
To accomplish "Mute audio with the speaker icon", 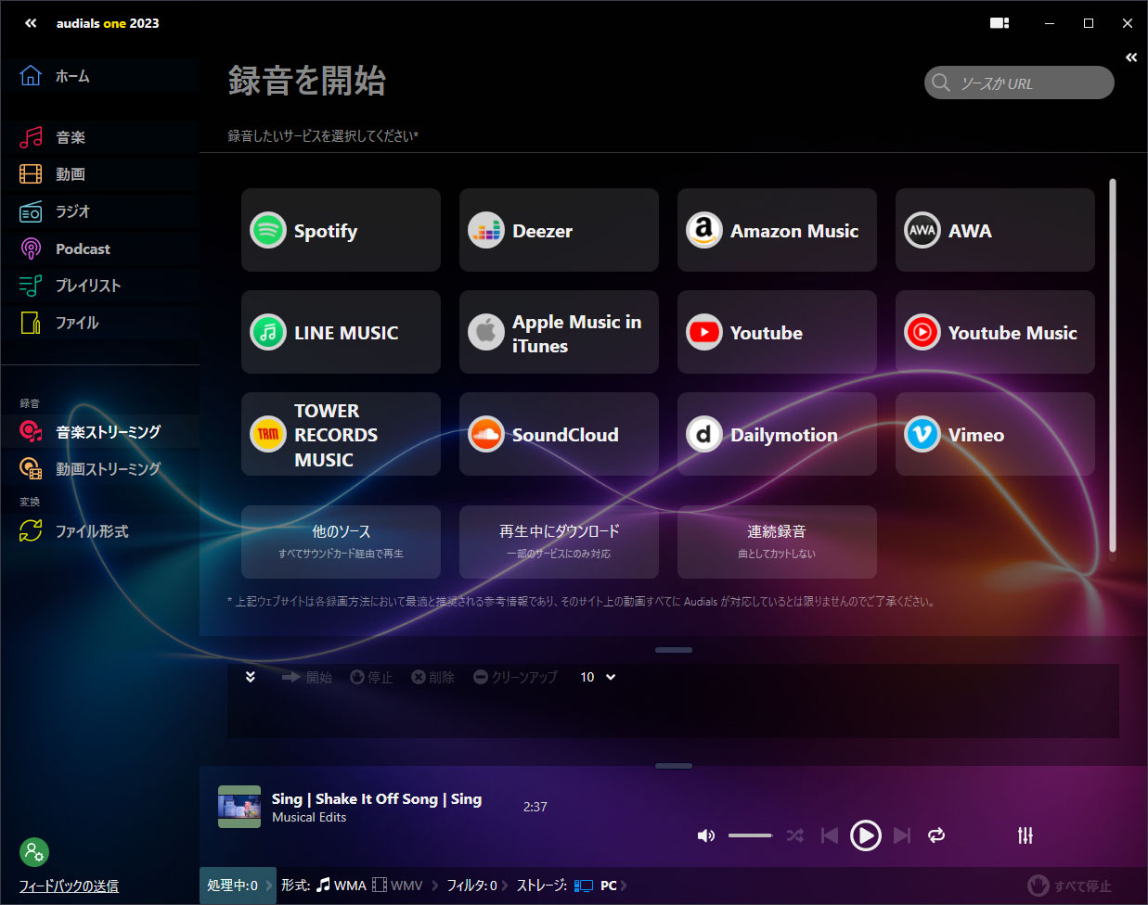I will coord(705,835).
